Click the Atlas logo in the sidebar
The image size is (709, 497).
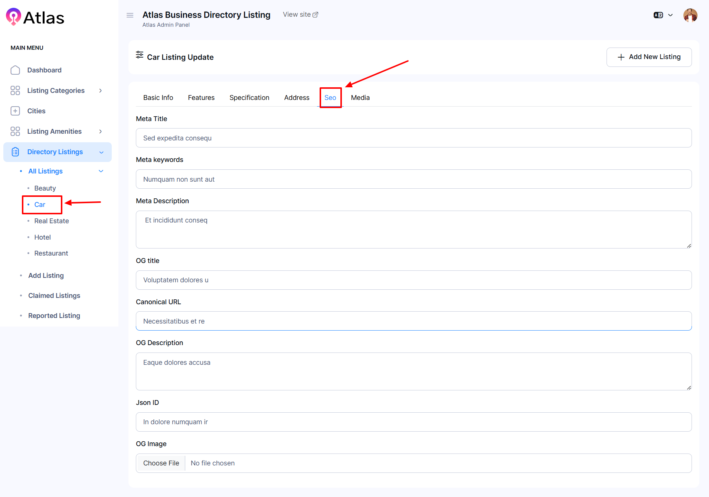35,17
